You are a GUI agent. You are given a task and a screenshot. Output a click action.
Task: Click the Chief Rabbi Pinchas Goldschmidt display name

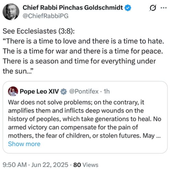(72, 8)
